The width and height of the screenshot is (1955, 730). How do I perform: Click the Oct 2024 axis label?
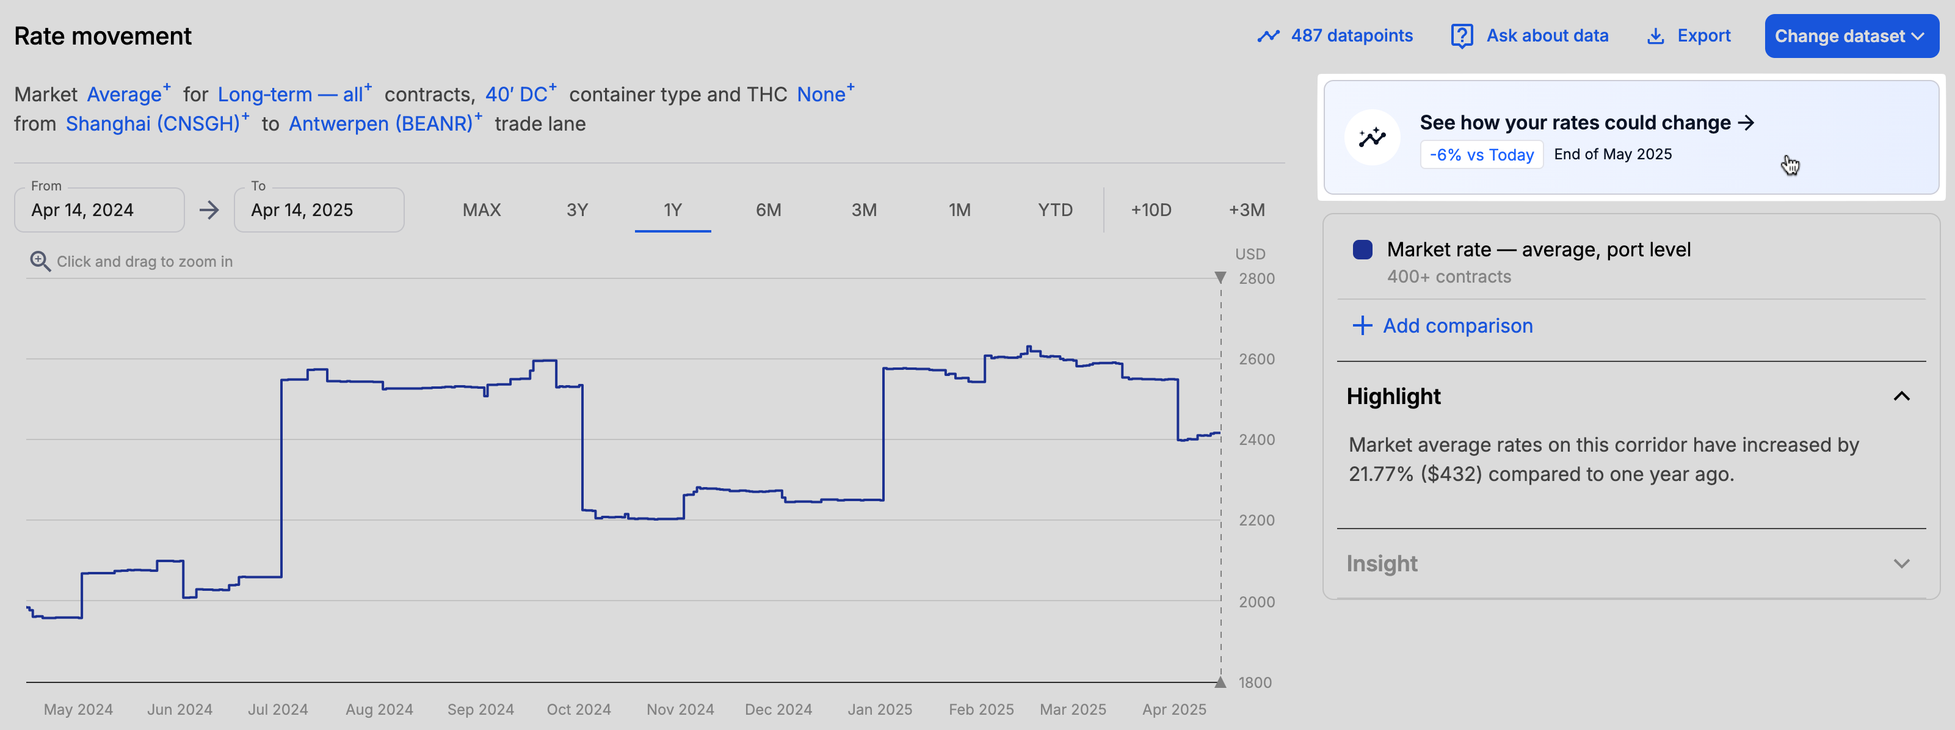coord(578,709)
